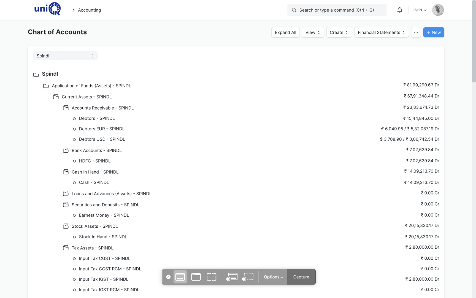Click the Capture button

pyautogui.click(x=301, y=277)
